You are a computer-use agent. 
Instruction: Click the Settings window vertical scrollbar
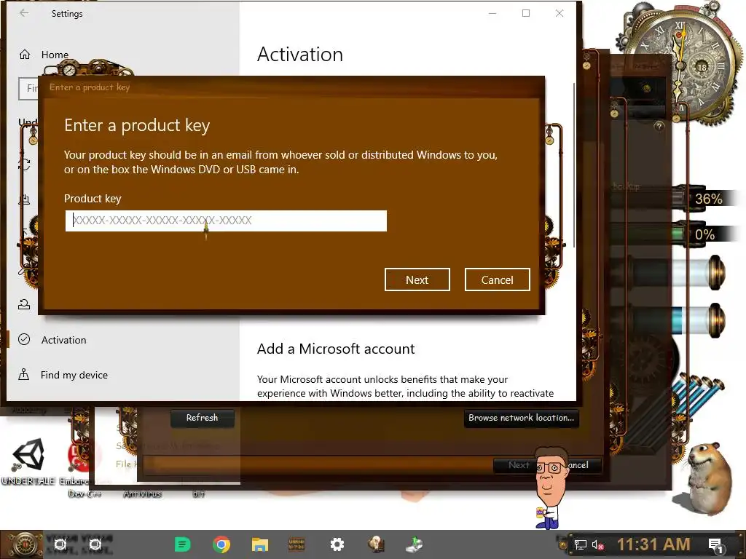click(574, 165)
